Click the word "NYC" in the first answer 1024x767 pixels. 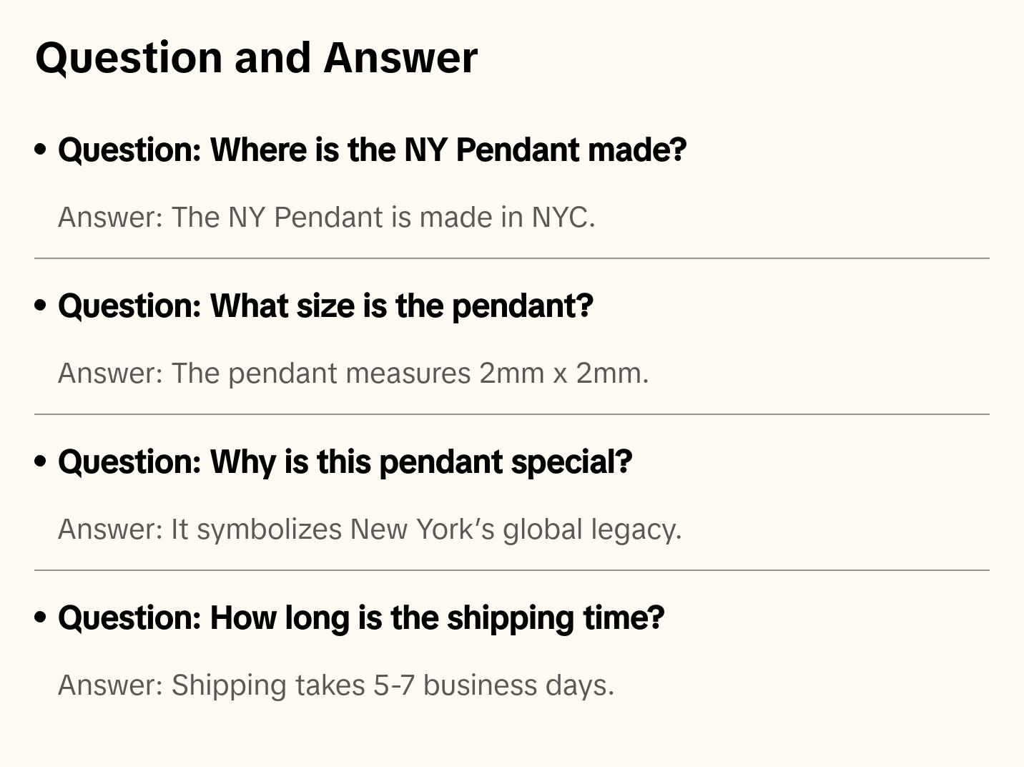pos(560,218)
